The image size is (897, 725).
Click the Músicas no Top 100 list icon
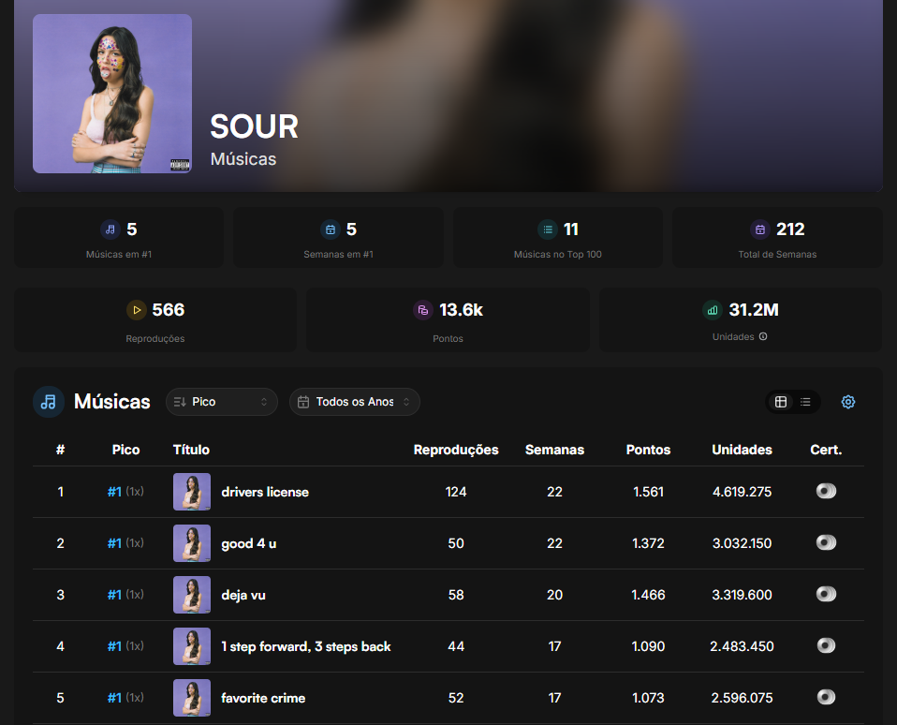pos(548,229)
